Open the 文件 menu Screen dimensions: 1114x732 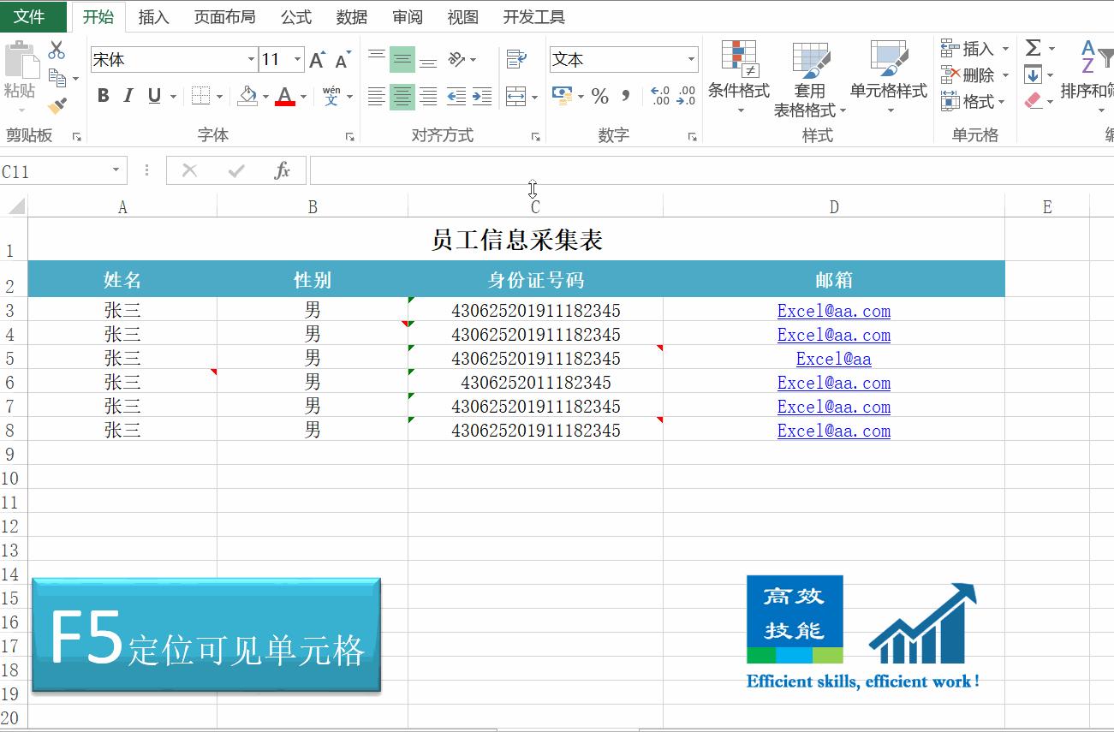point(33,16)
